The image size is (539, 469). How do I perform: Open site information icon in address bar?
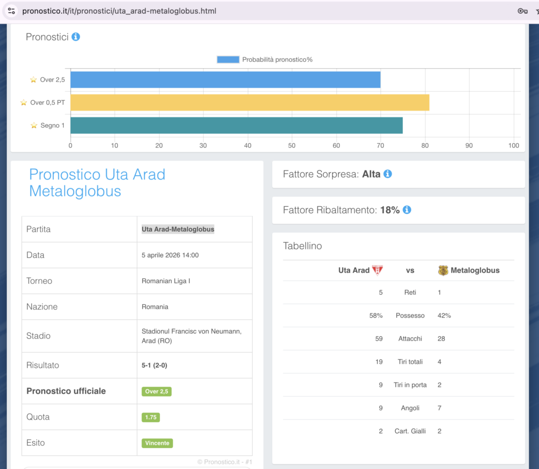pos(12,11)
